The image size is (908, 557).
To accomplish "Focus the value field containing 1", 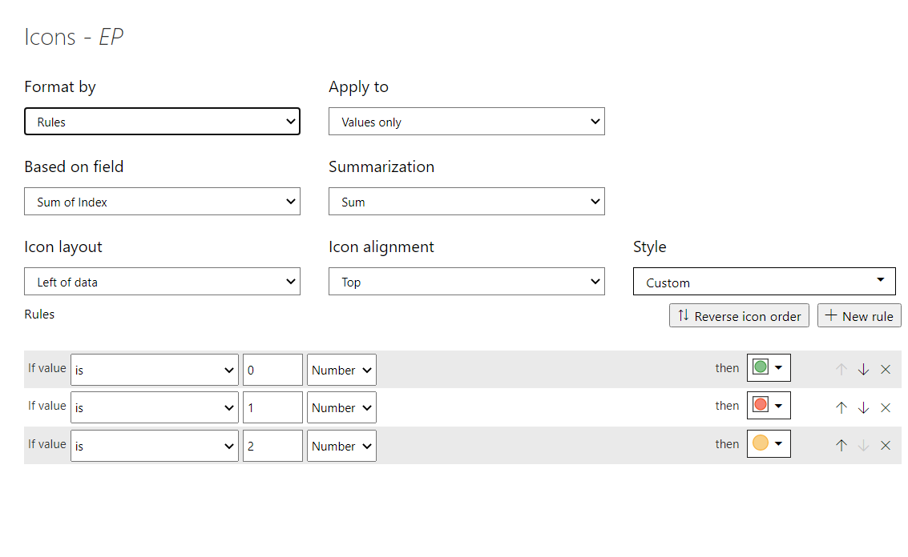I will tap(272, 408).
